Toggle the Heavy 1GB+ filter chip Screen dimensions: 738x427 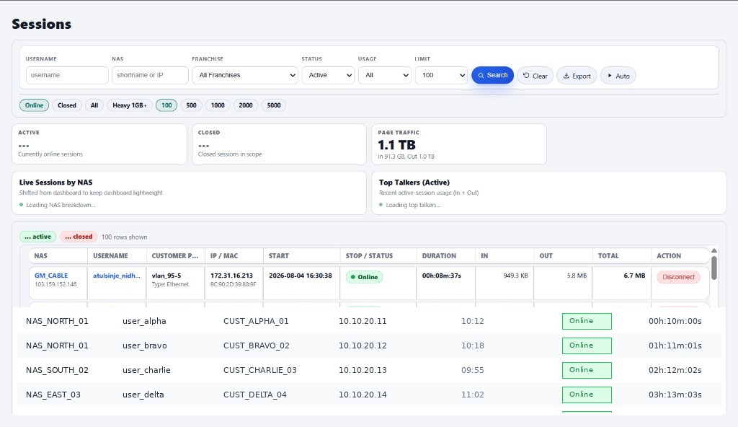point(130,105)
